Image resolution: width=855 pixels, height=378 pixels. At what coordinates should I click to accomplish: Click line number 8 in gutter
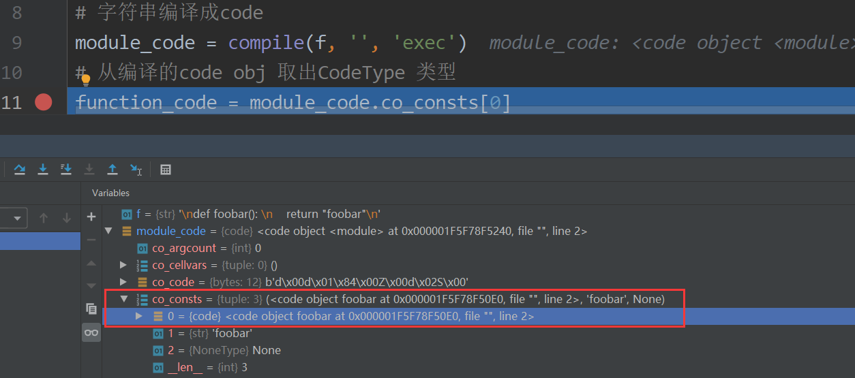16,13
